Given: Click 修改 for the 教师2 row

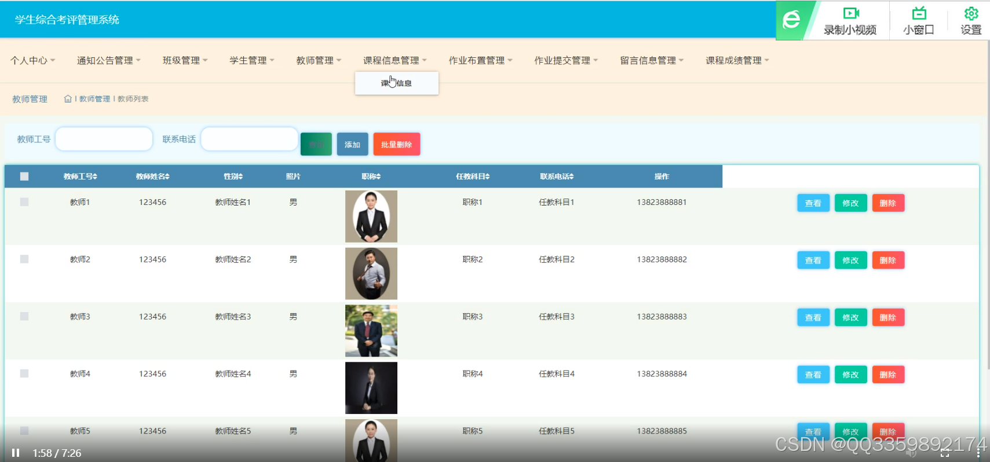Looking at the screenshot, I should [x=851, y=261].
